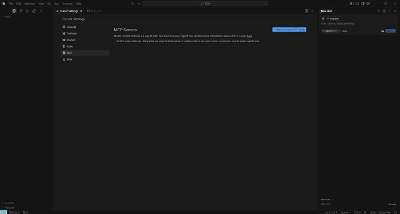Open the File menu
Viewport: 400px width, 214px height.
(11, 3)
